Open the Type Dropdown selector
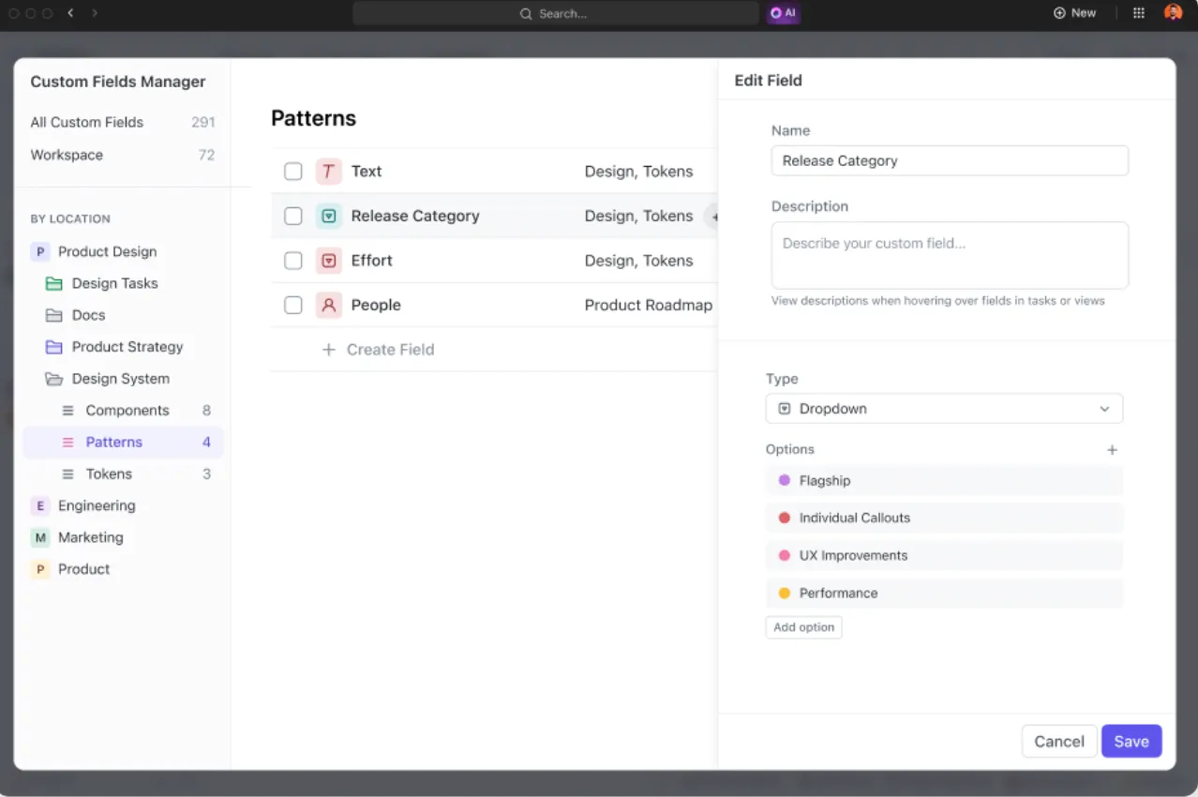This screenshot has height=797, width=1198. coord(944,409)
